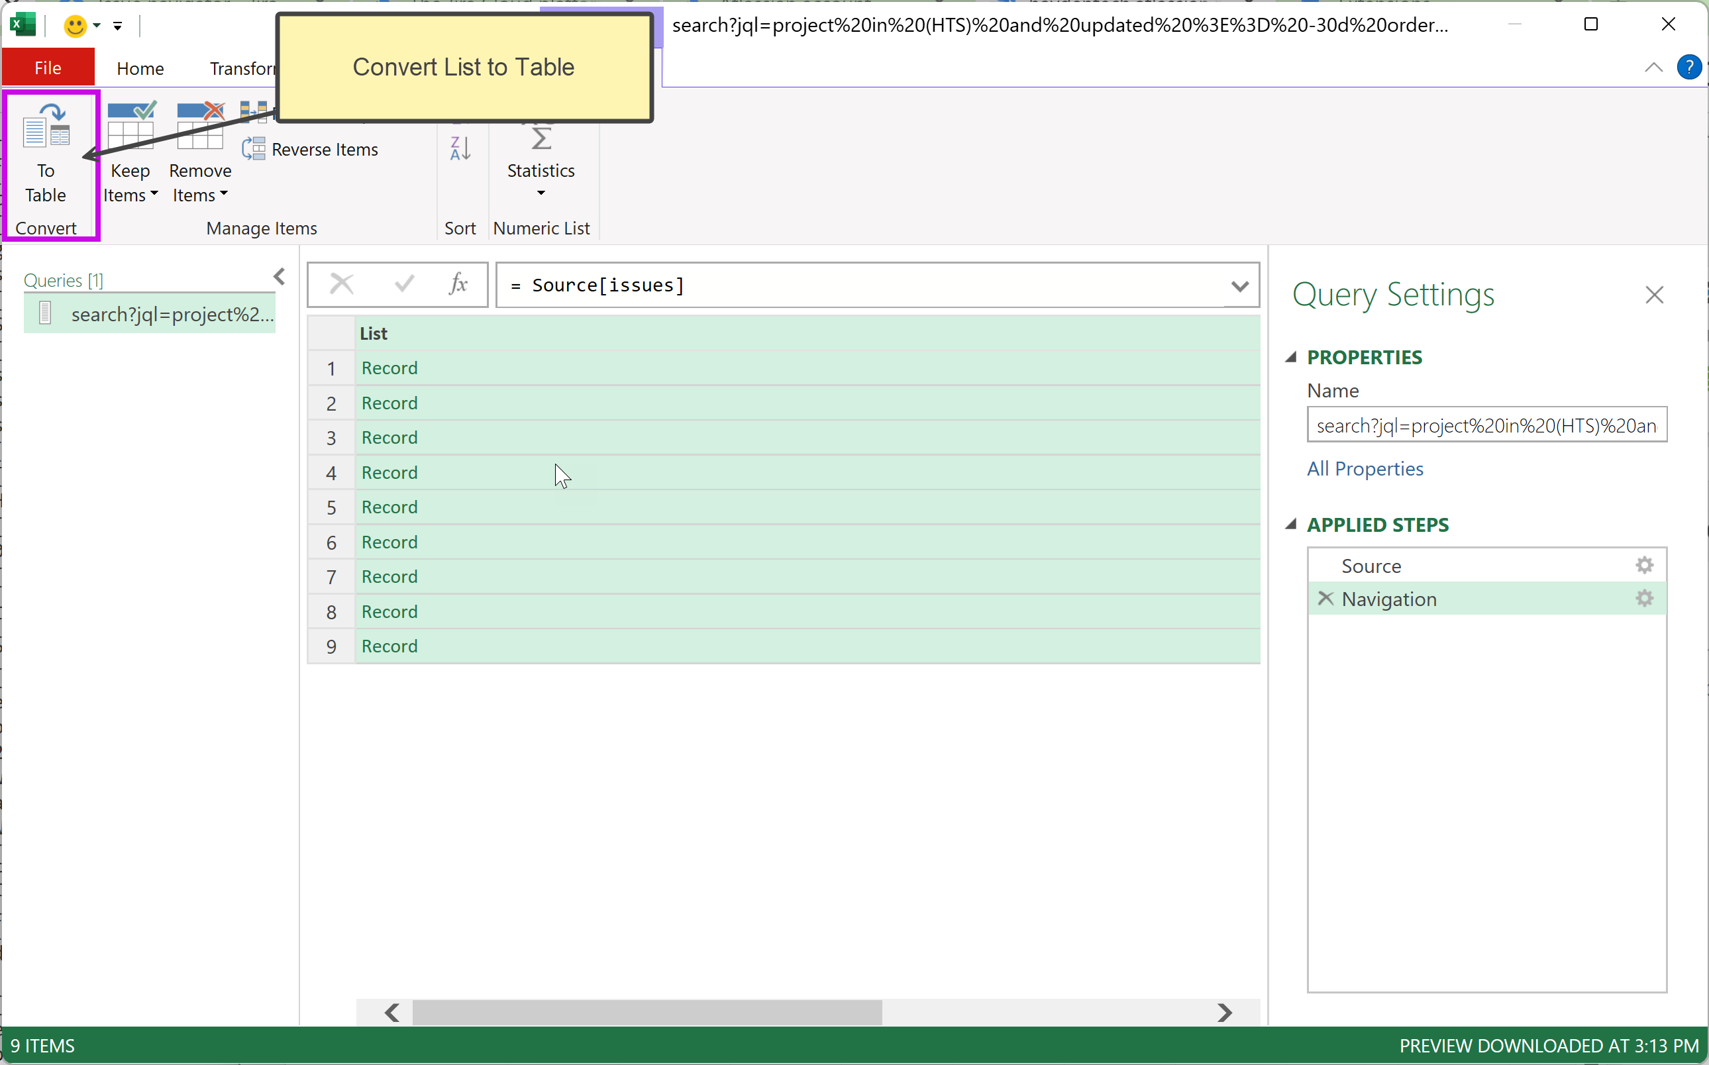1709x1065 pixels.
Task: Collapse the APPLIED STEPS section
Action: pyautogui.click(x=1290, y=524)
